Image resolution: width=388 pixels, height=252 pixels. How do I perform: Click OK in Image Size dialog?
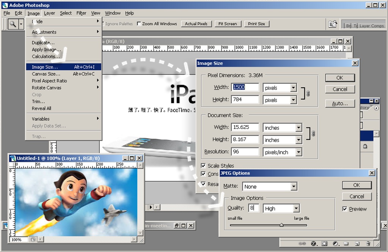(x=340, y=78)
